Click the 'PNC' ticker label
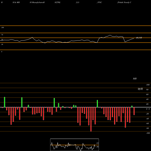Viewport: 151px width, 151px height. click(x=100, y=2)
